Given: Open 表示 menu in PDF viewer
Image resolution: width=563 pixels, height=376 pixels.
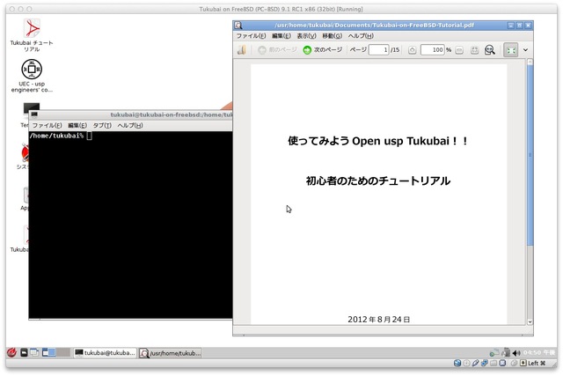Looking at the screenshot, I should coord(306,36).
